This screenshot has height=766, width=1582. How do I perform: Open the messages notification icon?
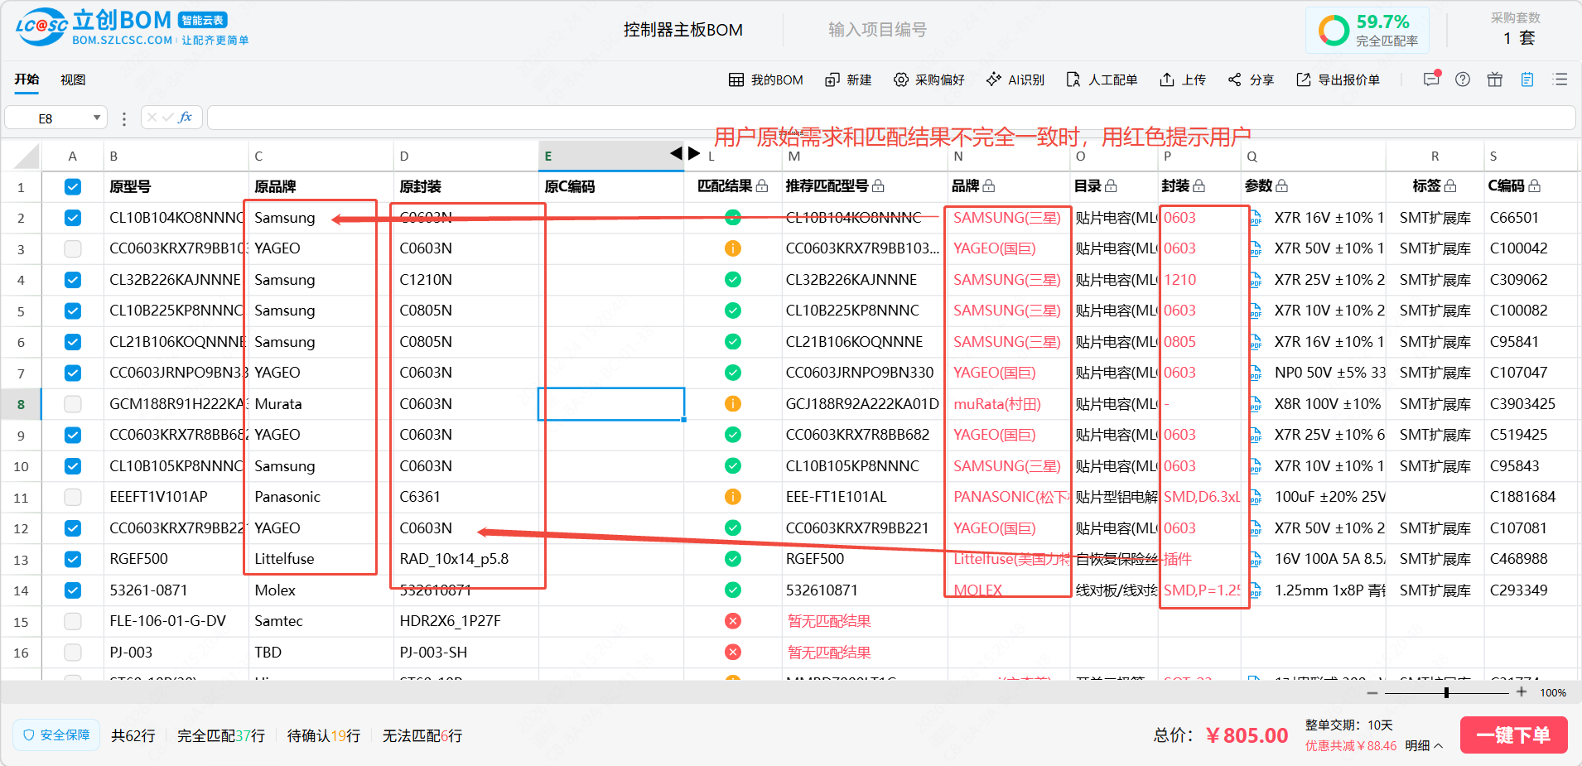[x=1431, y=79]
